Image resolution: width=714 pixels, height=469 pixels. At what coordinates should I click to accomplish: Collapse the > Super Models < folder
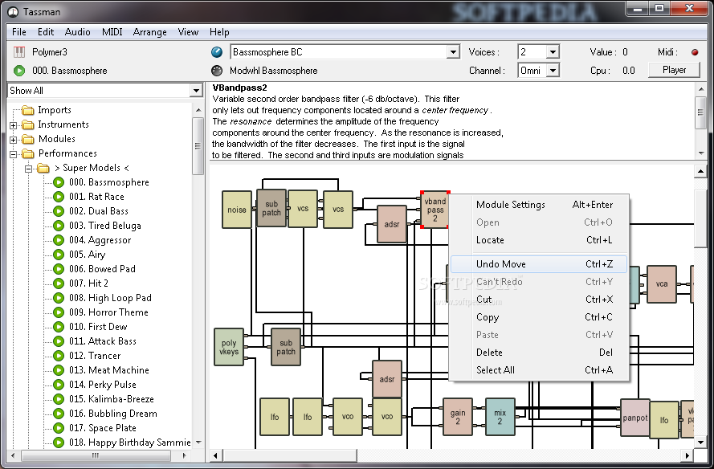tap(28, 169)
